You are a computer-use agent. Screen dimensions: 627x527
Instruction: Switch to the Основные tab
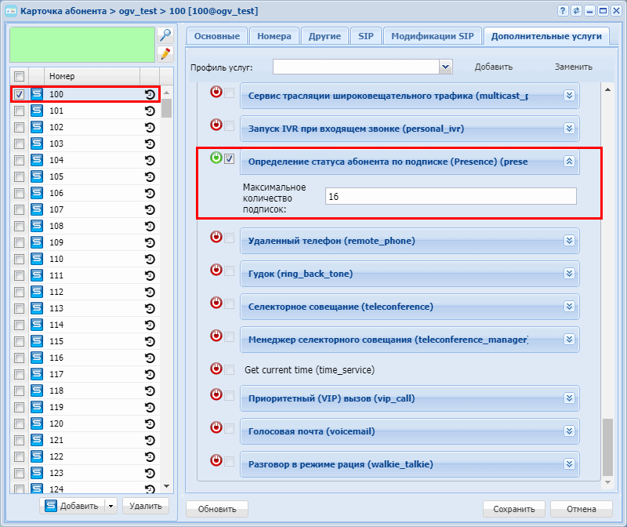[x=216, y=36]
